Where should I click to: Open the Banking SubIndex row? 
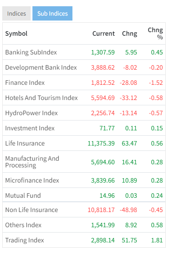(84, 52)
